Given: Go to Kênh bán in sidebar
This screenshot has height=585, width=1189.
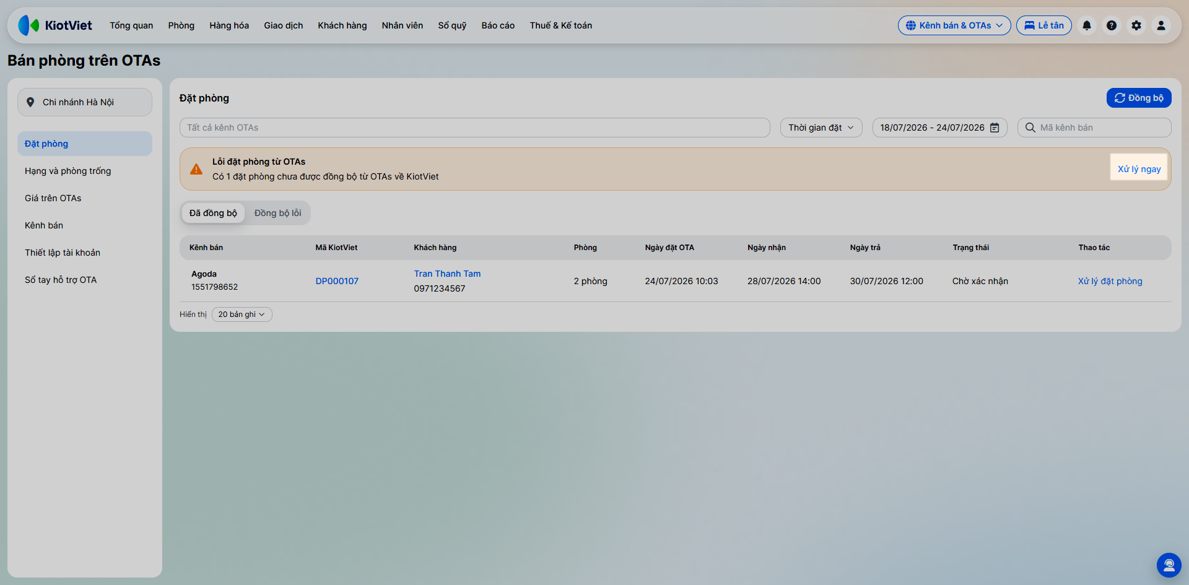Looking at the screenshot, I should tap(85, 225).
